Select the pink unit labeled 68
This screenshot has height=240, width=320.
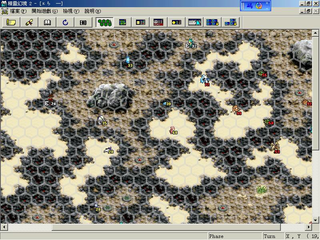173,130
